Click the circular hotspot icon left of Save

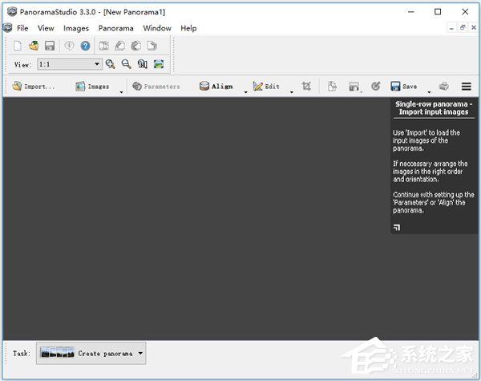(375, 87)
